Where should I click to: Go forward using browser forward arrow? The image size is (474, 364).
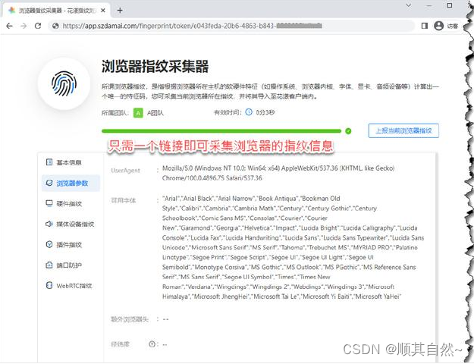(24, 26)
